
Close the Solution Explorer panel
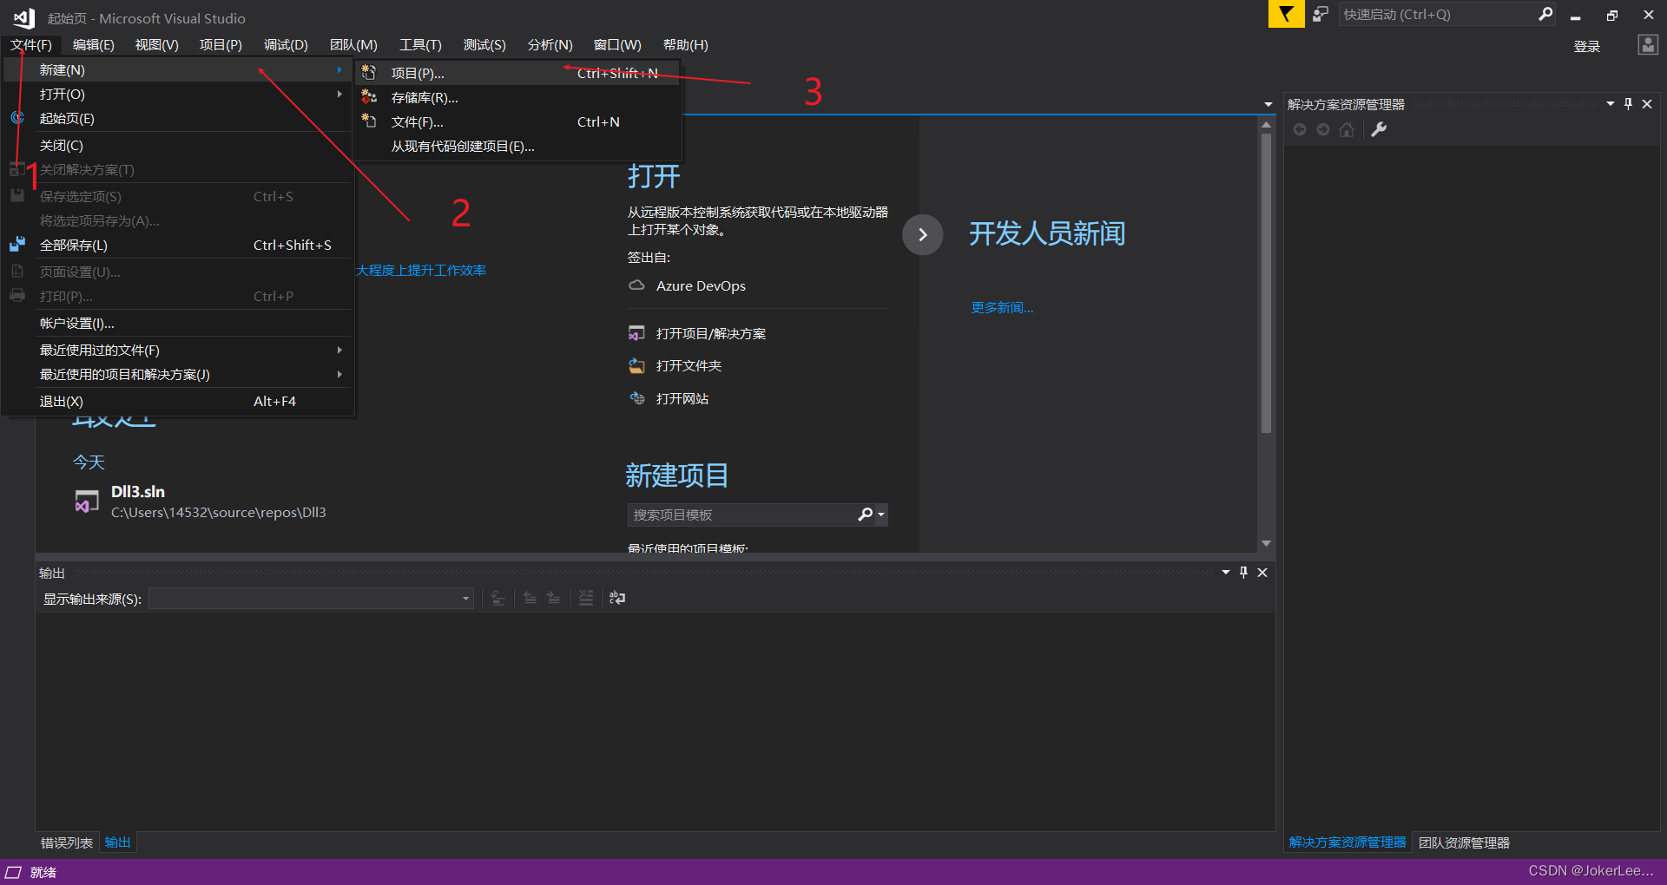(x=1647, y=104)
